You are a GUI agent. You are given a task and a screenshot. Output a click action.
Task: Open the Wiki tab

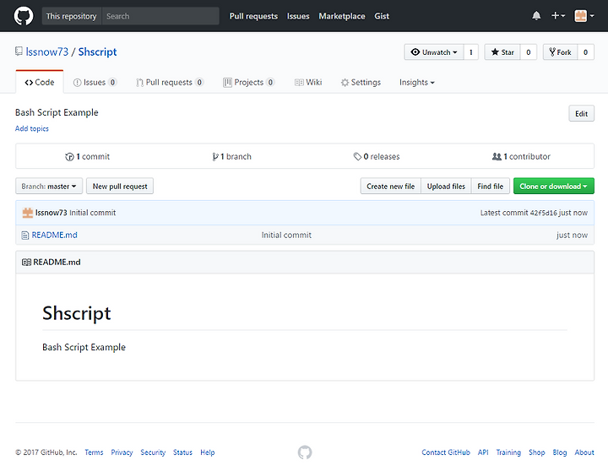coord(308,82)
